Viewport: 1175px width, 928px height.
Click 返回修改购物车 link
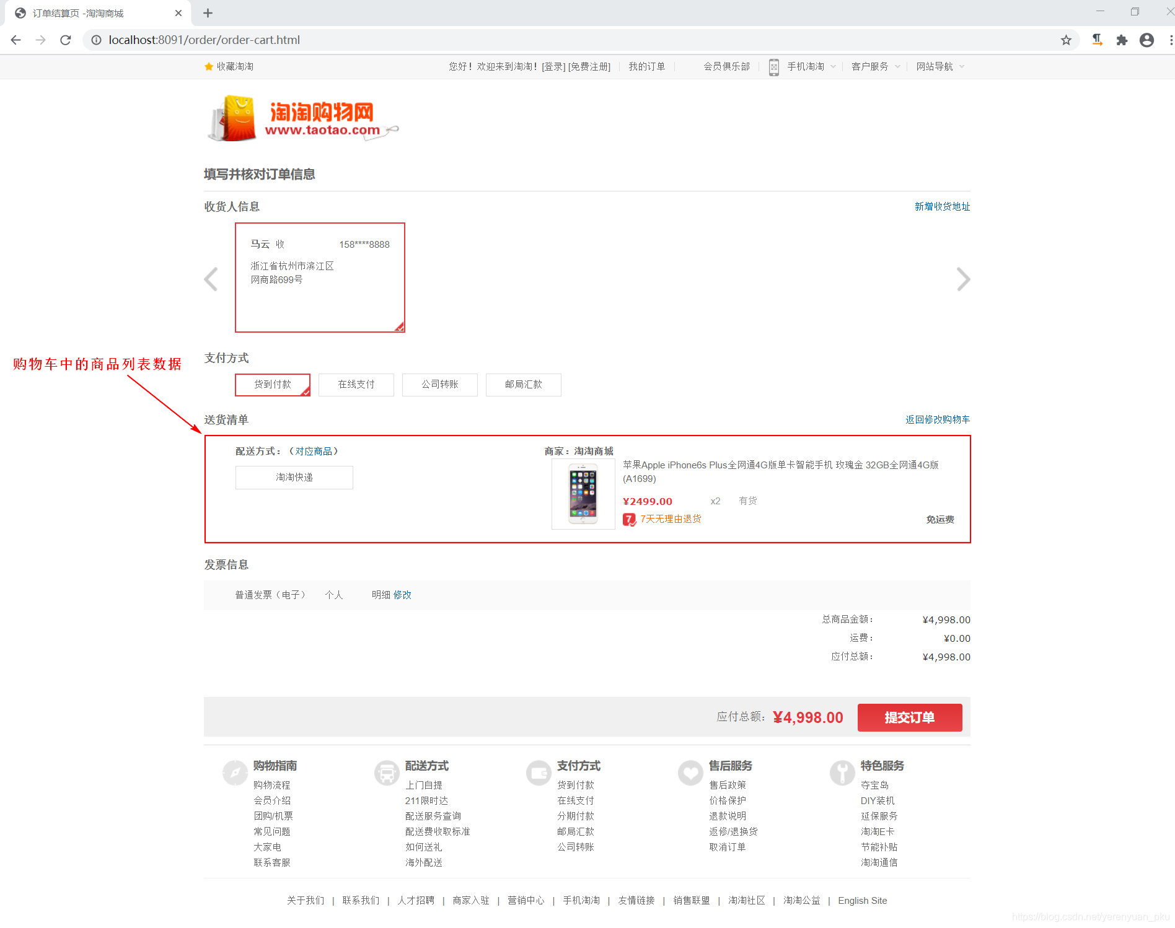pos(938,420)
